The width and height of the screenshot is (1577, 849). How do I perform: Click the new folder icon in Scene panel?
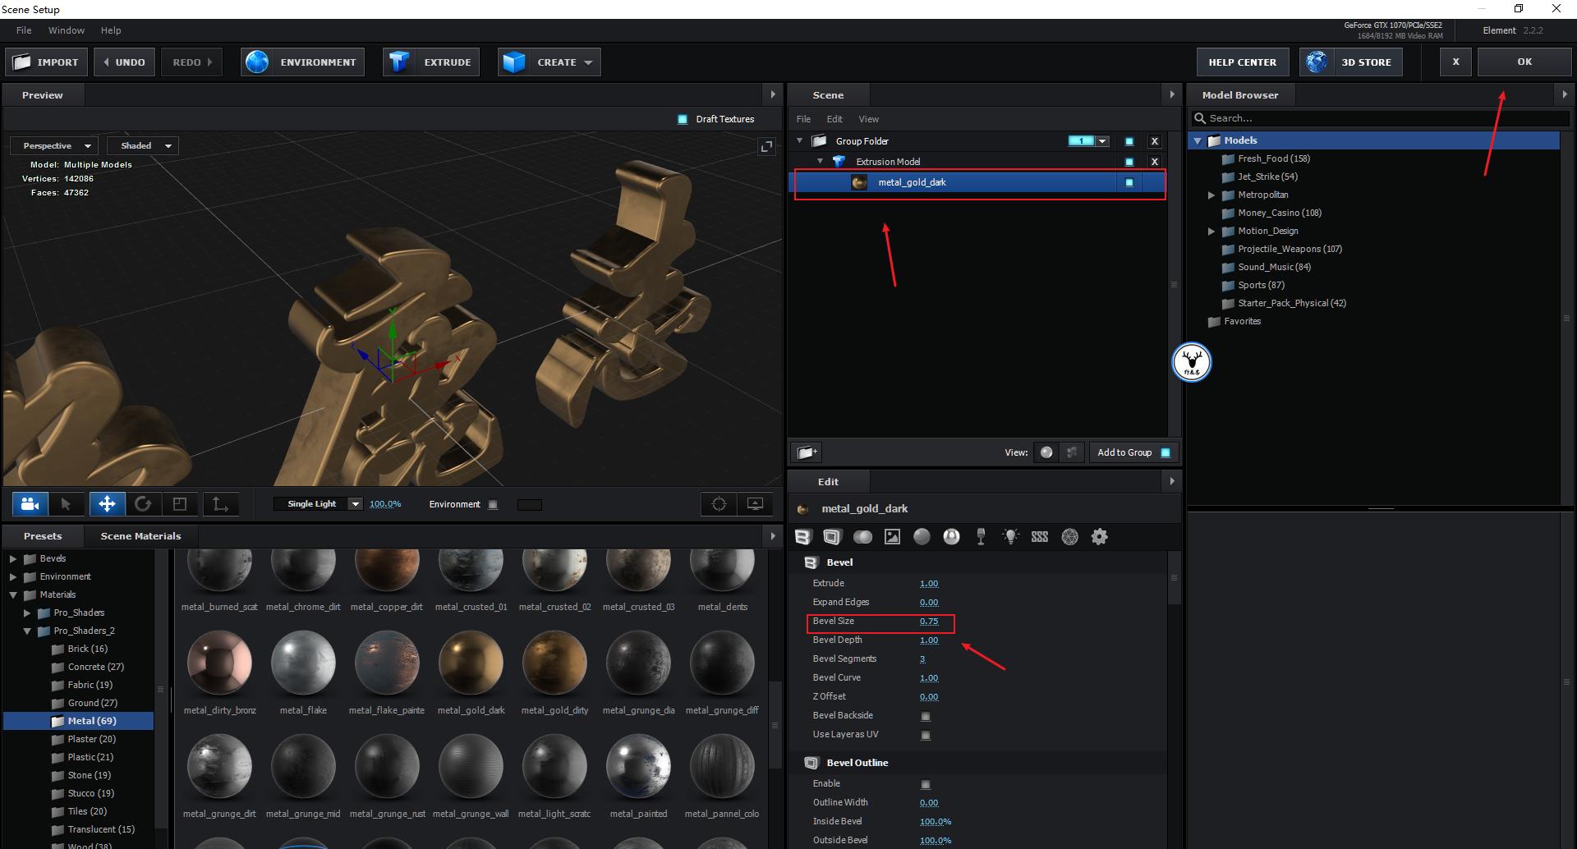tap(806, 452)
